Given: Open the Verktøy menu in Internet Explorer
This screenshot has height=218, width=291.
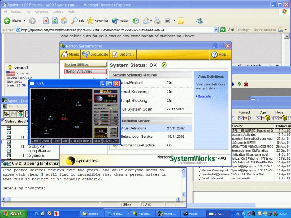Looking at the screenshot, I should click(x=57, y=12).
